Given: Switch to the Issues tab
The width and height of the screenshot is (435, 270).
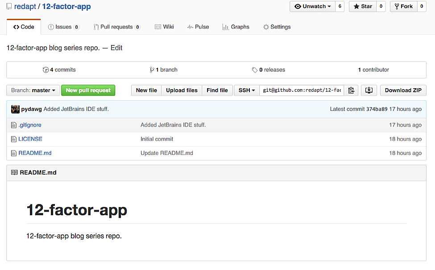Looking at the screenshot, I should click(63, 27).
